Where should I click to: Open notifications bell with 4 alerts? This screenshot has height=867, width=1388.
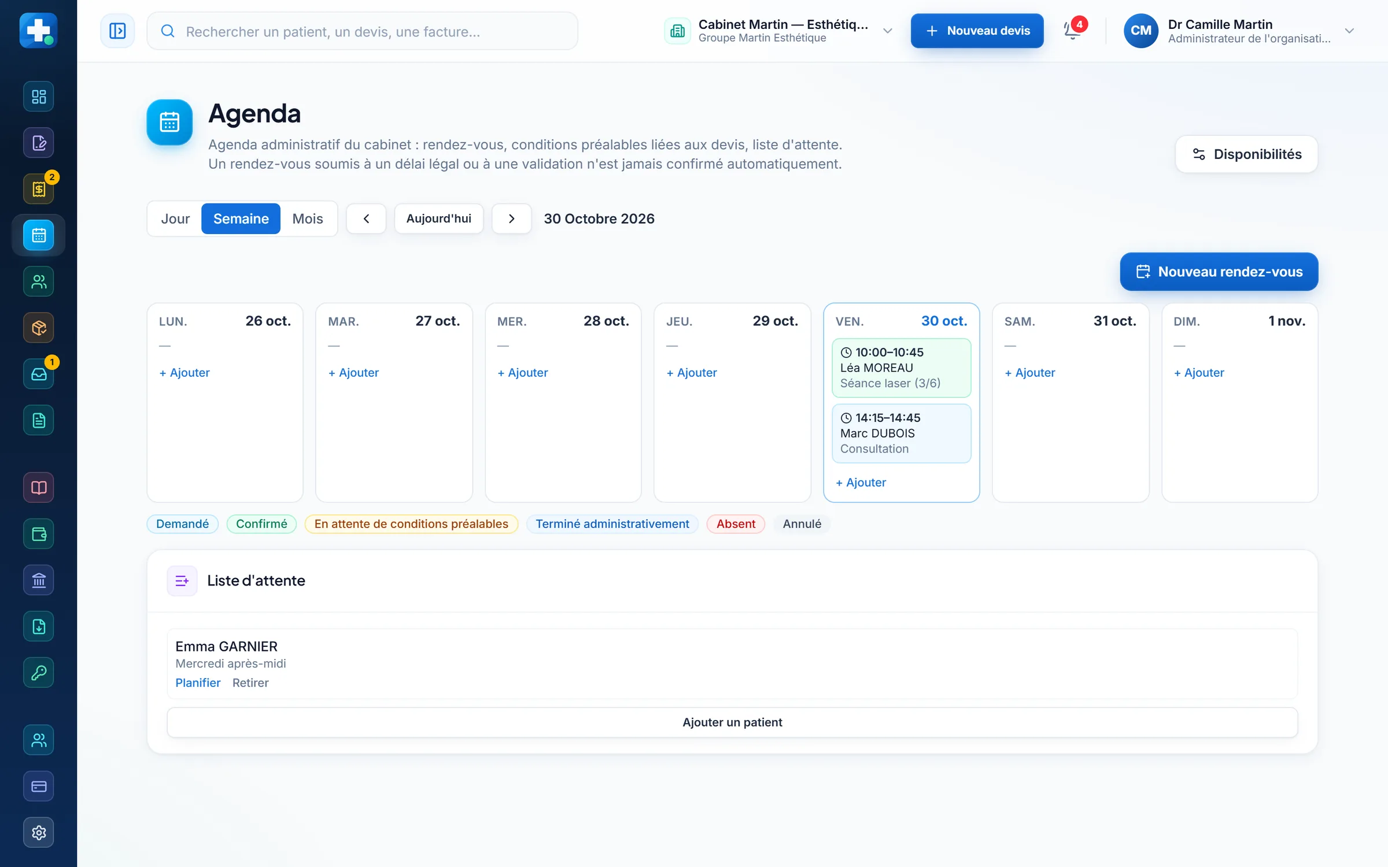click(1073, 30)
